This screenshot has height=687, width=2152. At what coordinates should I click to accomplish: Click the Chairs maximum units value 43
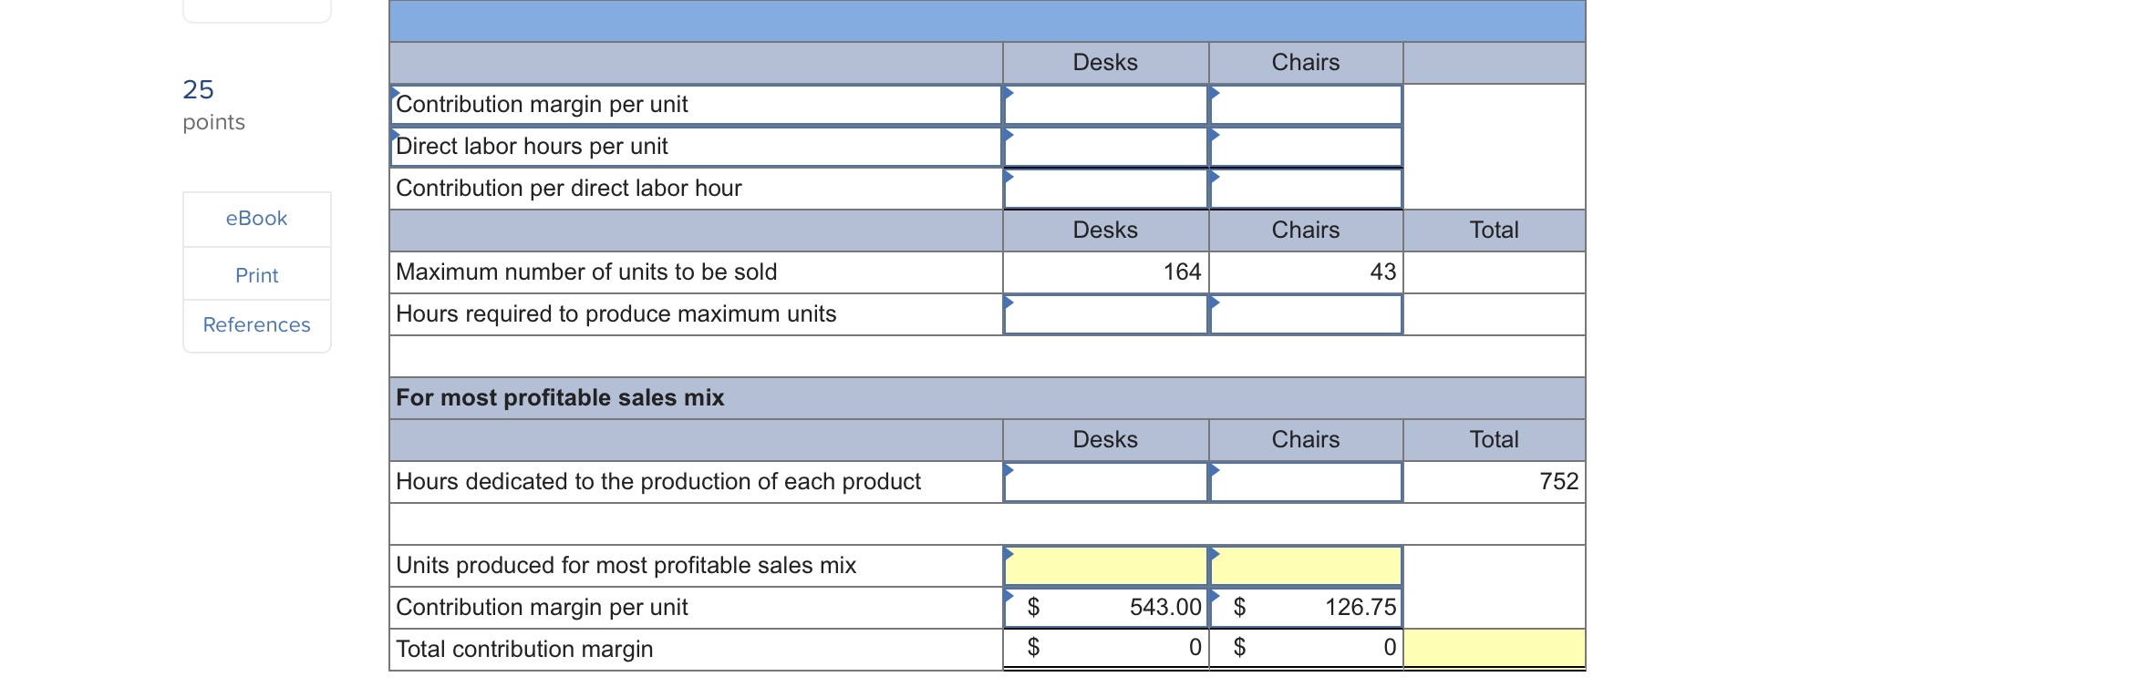1382,272
